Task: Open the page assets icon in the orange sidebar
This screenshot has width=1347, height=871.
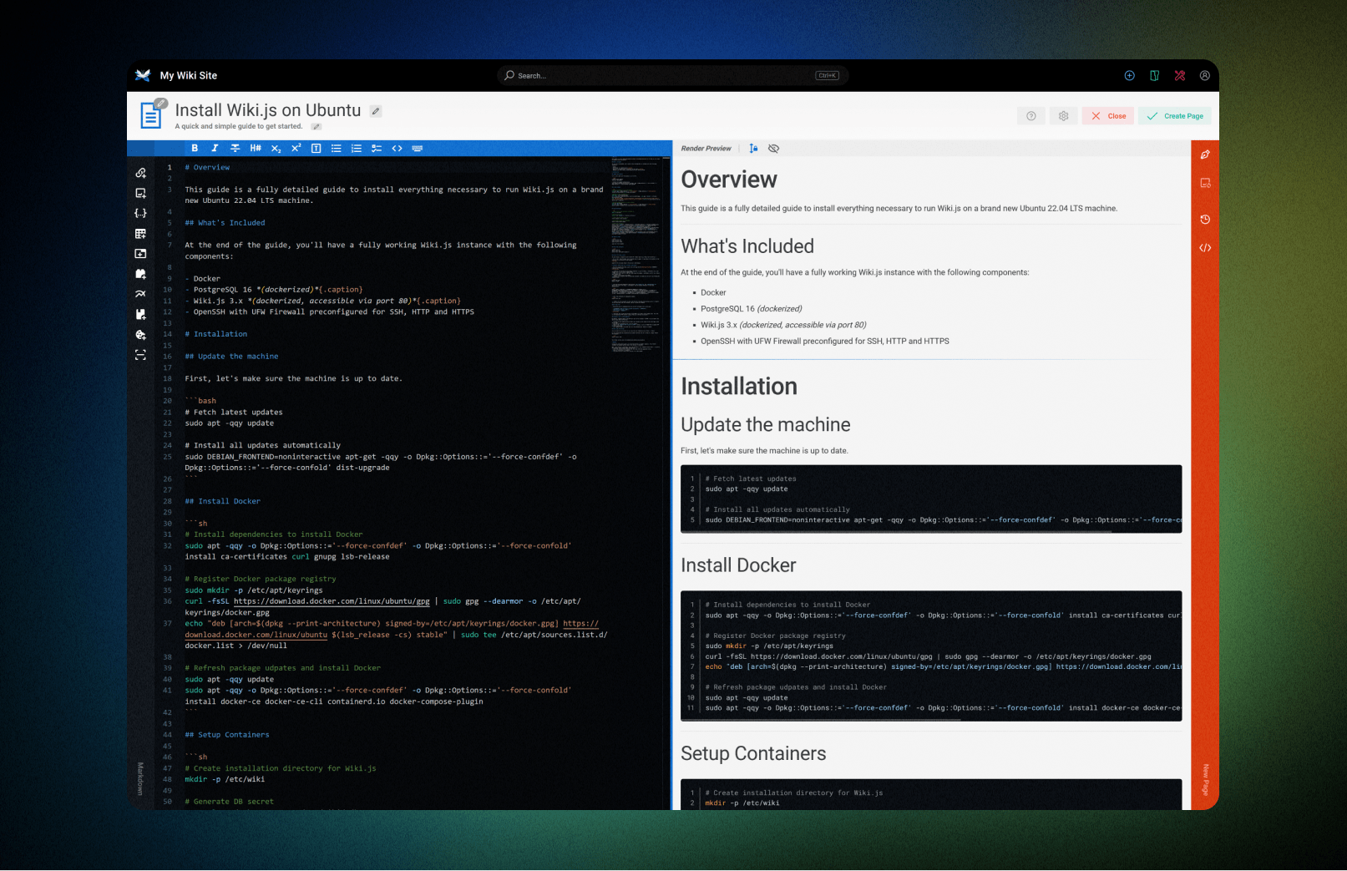Action: pyautogui.click(x=1205, y=183)
